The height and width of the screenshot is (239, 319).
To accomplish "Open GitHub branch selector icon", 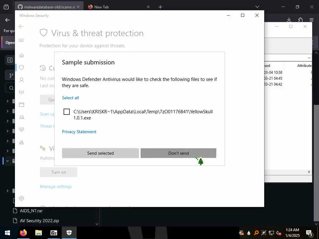I will 11,75.
